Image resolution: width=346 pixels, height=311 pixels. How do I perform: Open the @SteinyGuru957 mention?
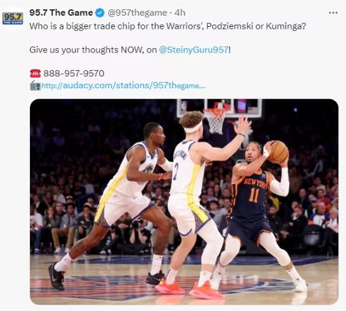click(x=194, y=49)
